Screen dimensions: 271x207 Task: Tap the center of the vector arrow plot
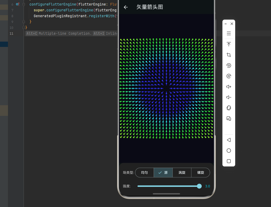(x=166, y=89)
